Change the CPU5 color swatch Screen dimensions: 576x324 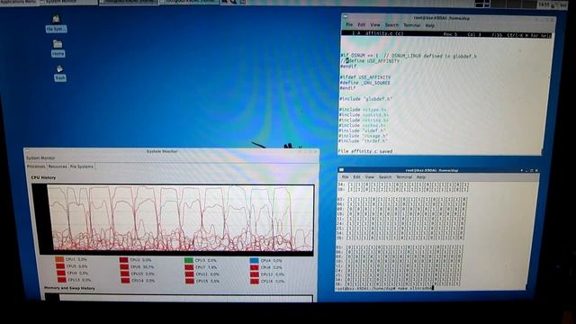click(x=60, y=266)
